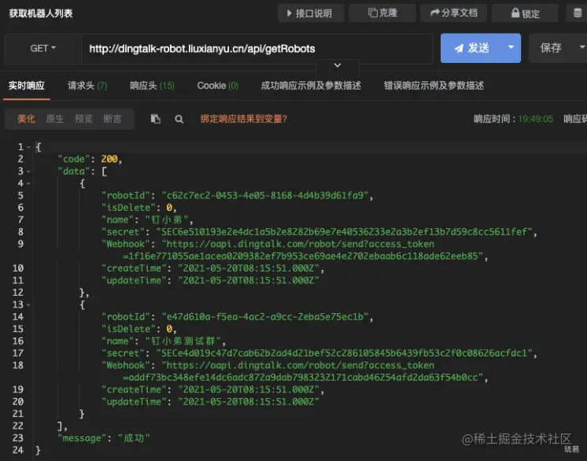This screenshot has width=587, height=461.
Task: Switch to 实时响应 tab
Action: pyautogui.click(x=27, y=86)
